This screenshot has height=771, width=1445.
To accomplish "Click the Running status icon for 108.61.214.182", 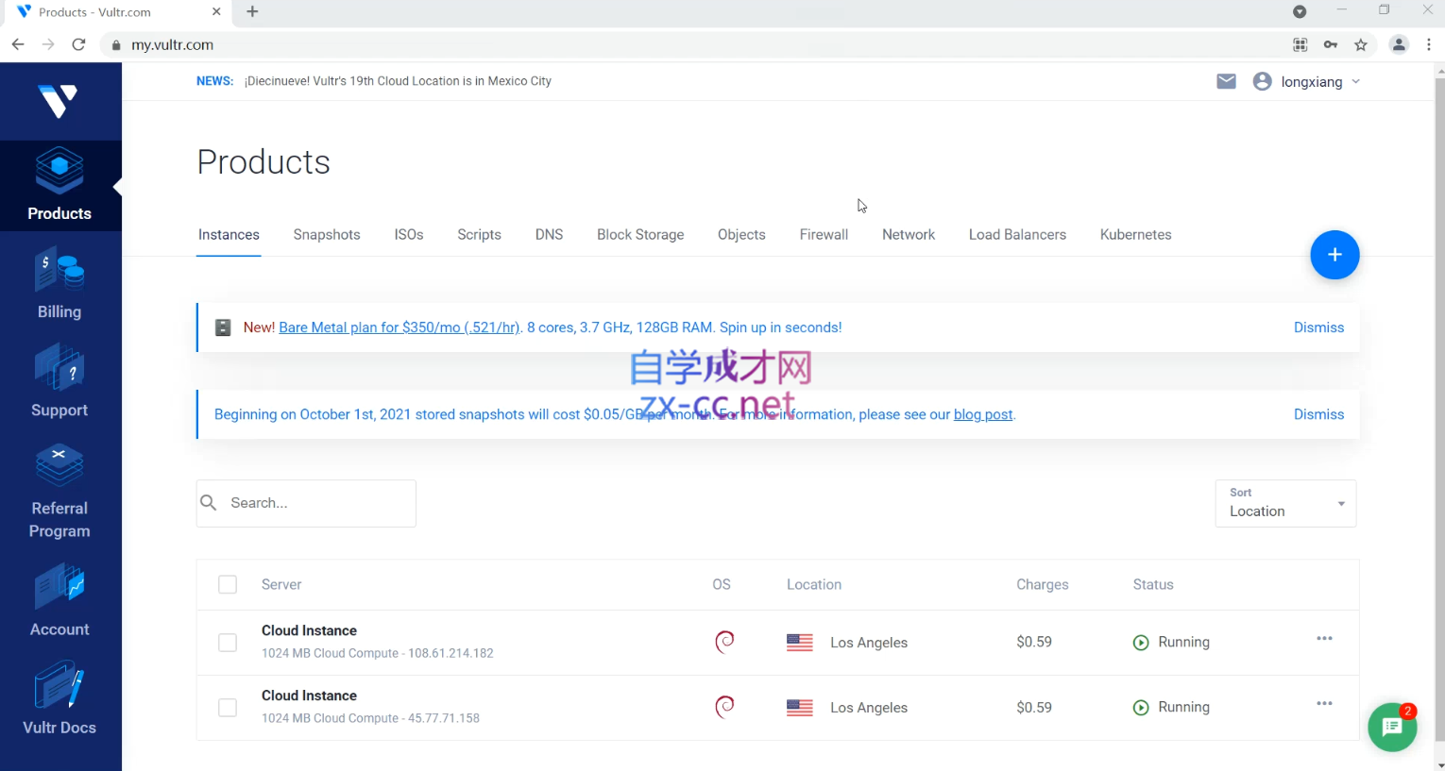I will 1141,643.
